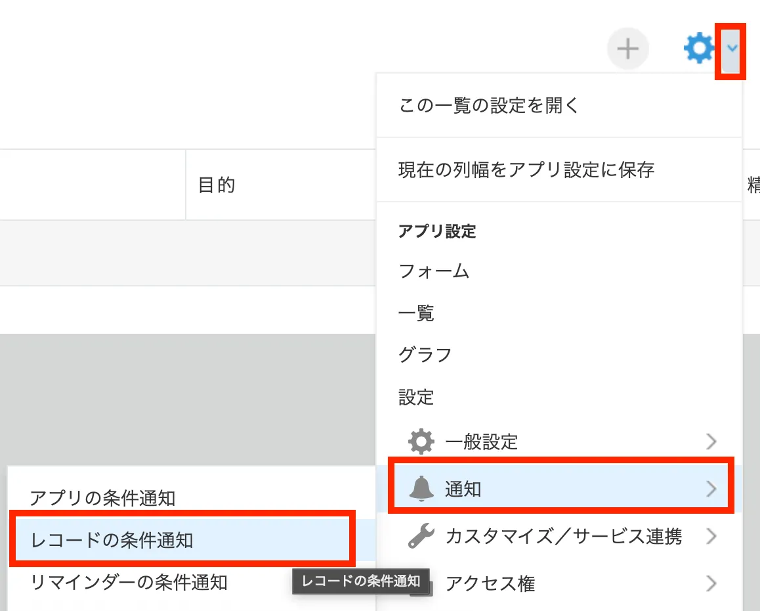
Task: Expand the アクセス権 submenu chevron
Action: (711, 583)
